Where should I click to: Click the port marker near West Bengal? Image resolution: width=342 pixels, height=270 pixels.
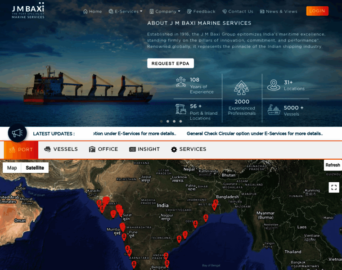[214, 207]
